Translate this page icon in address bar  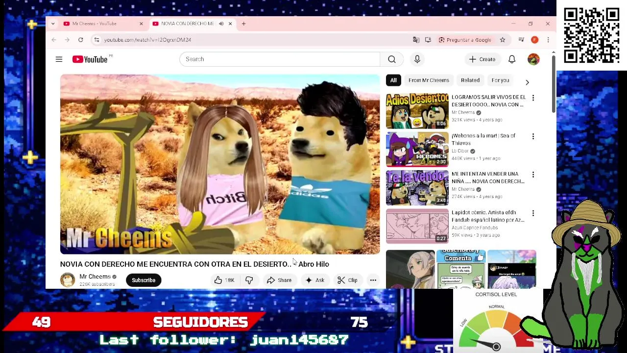click(416, 40)
